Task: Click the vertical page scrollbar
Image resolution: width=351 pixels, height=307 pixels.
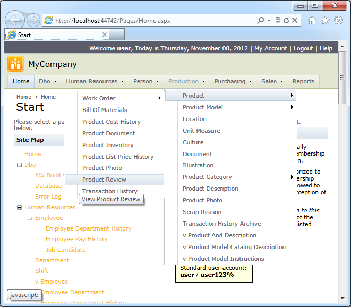Action: click(x=343, y=186)
